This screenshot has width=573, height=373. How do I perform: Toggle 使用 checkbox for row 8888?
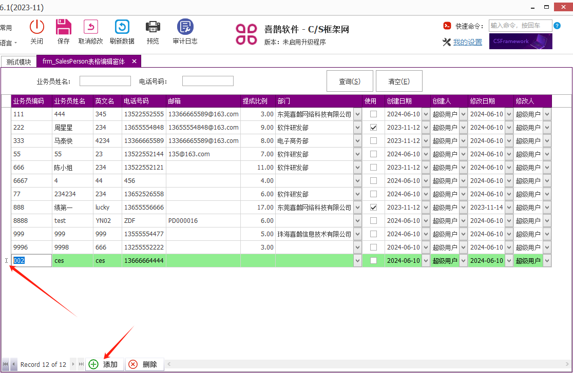373,221
